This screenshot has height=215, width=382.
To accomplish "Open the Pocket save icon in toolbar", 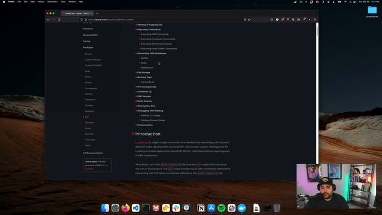I will click(272, 20).
